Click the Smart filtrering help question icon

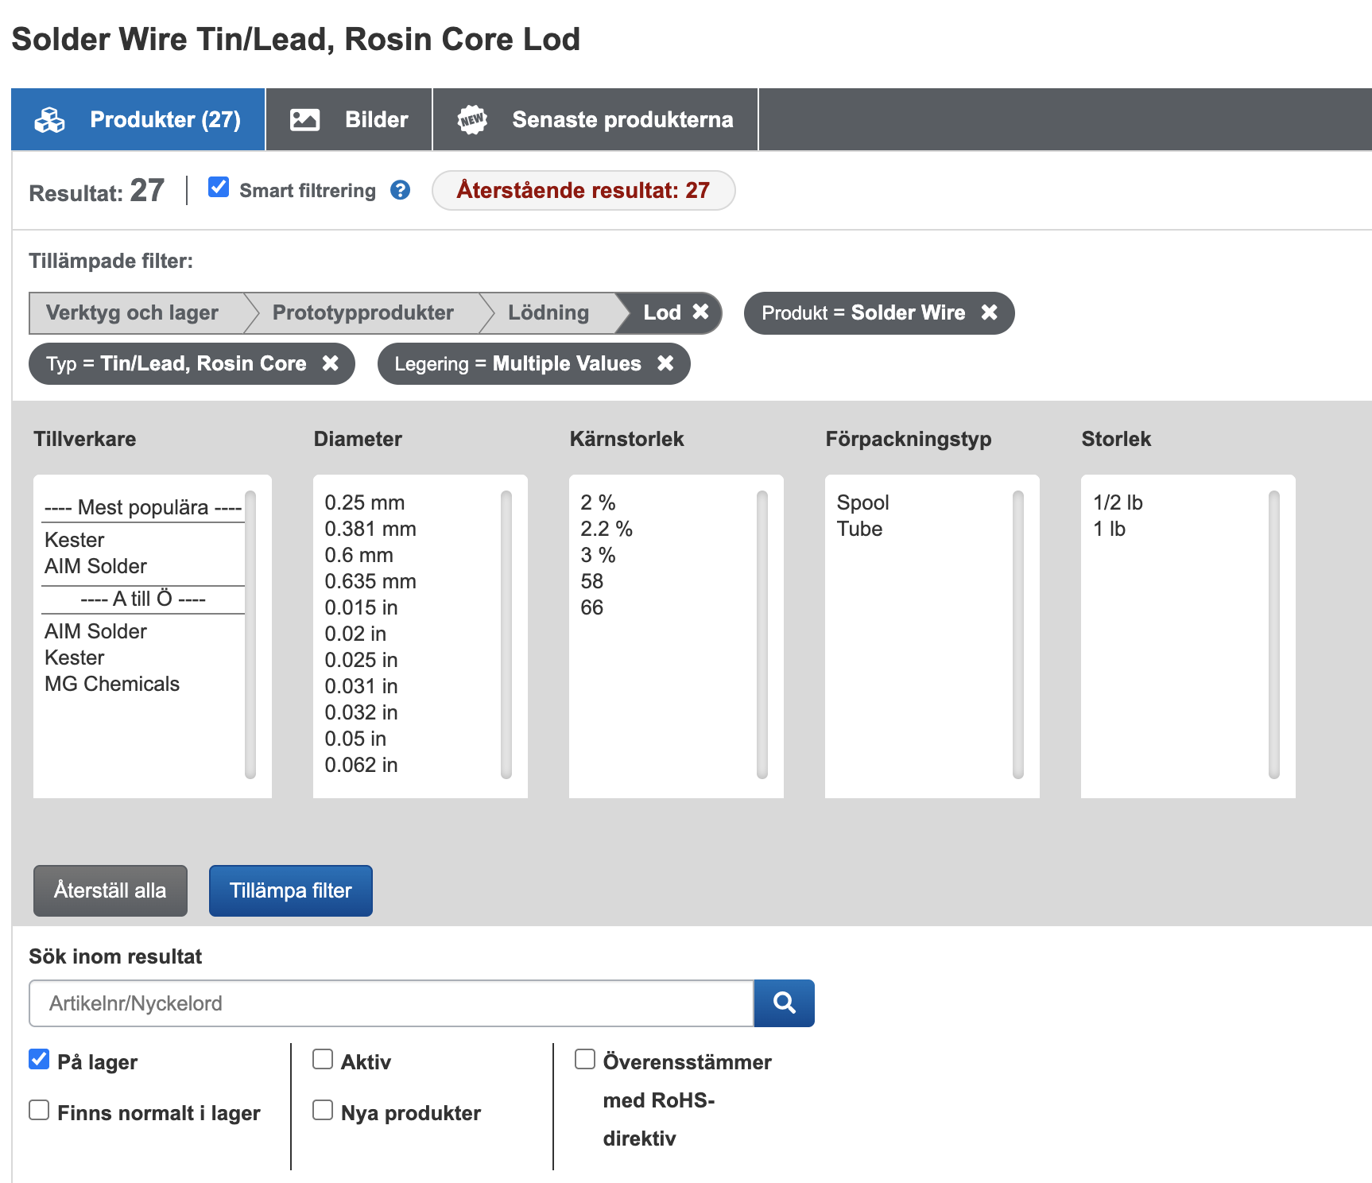[x=401, y=191]
